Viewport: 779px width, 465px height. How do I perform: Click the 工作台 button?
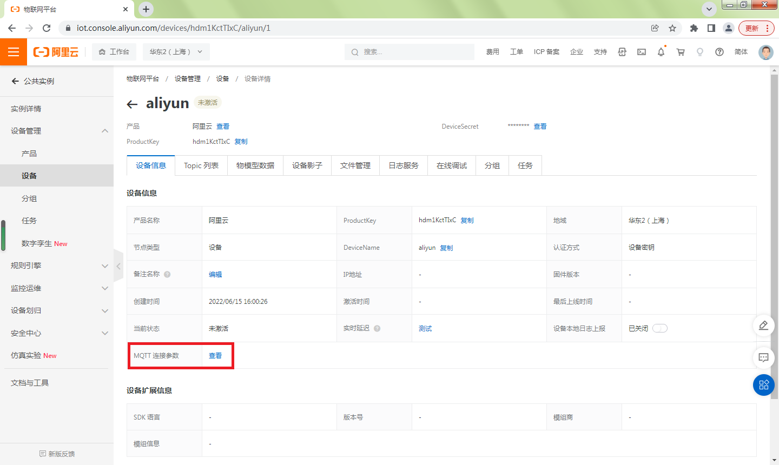(x=114, y=52)
